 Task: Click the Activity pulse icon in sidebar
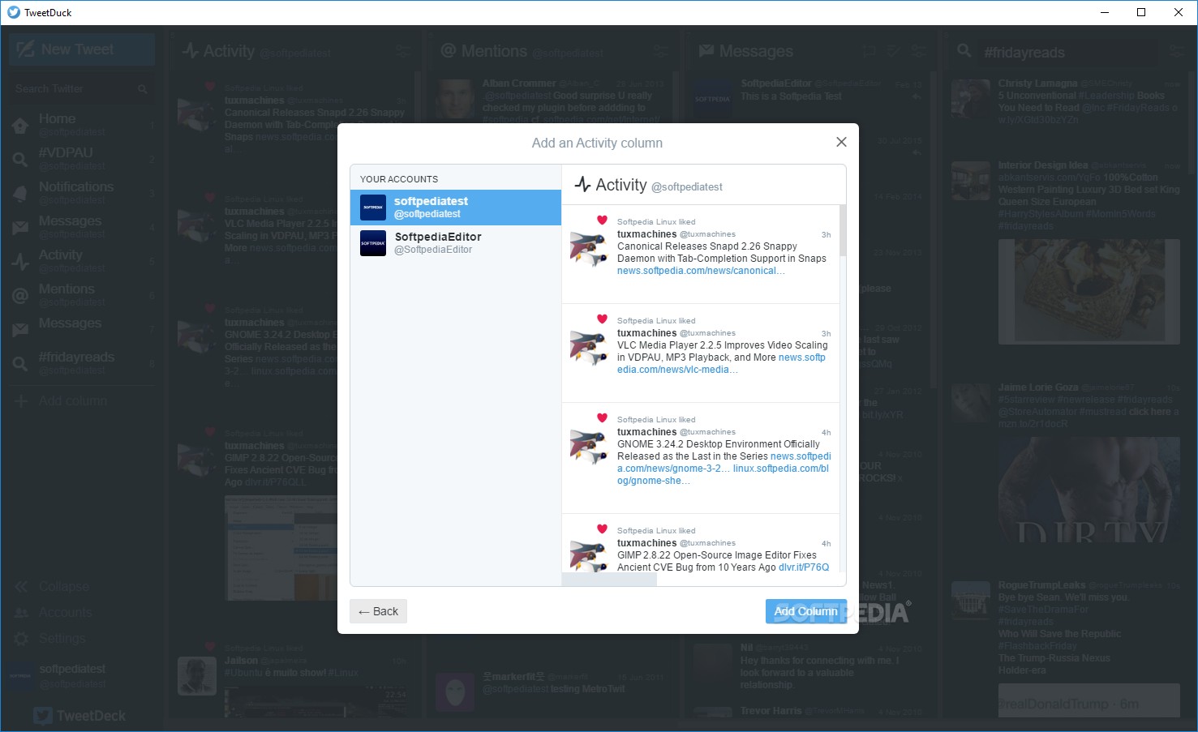20,262
